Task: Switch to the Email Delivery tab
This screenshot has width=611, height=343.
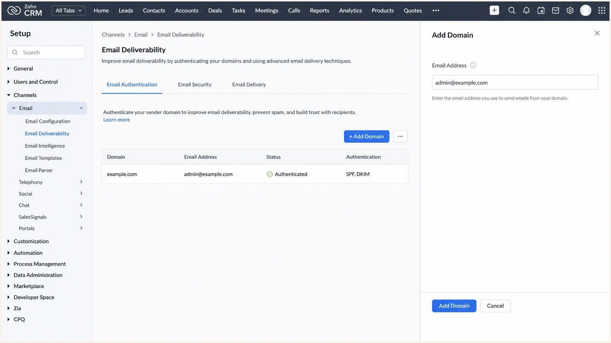Action: click(249, 85)
